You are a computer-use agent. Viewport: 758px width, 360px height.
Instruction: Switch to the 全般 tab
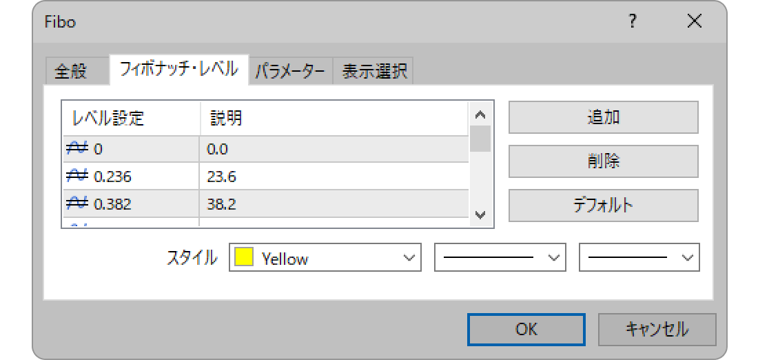point(71,72)
